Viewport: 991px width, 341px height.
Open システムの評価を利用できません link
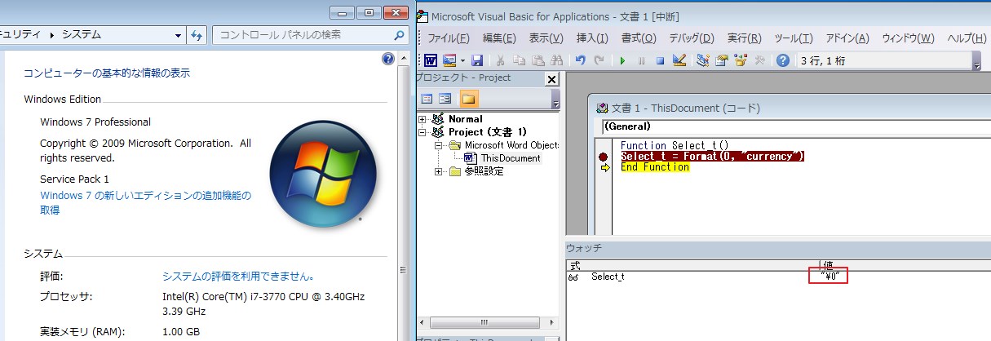[239, 277]
